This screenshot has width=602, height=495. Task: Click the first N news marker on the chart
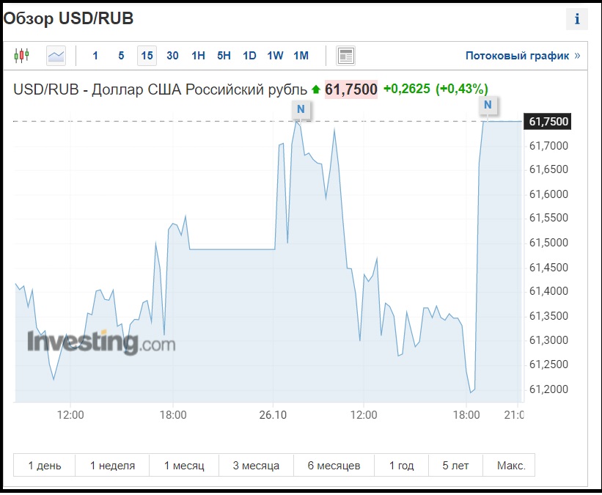(x=301, y=109)
